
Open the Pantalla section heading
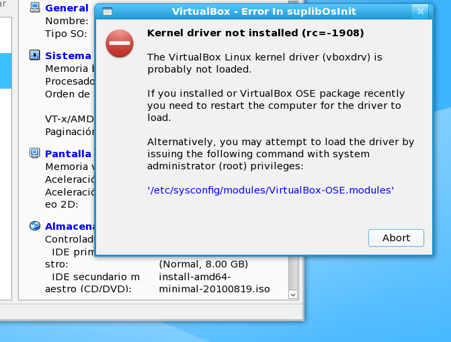click(x=68, y=154)
